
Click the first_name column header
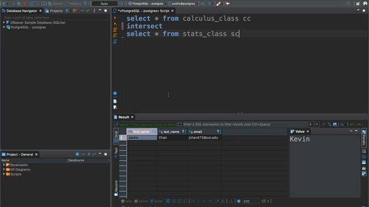click(142, 132)
